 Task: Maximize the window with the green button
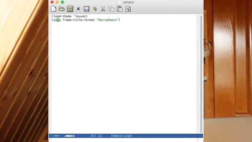(62, 2)
